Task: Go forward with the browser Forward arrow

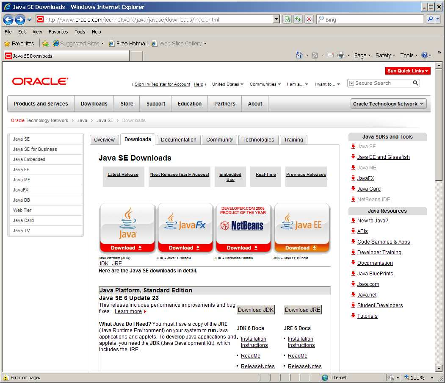Action: pyautogui.click(x=20, y=19)
